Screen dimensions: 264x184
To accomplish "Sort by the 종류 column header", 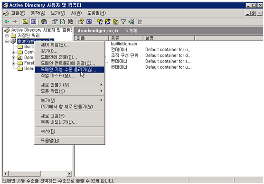I will [126, 38].
